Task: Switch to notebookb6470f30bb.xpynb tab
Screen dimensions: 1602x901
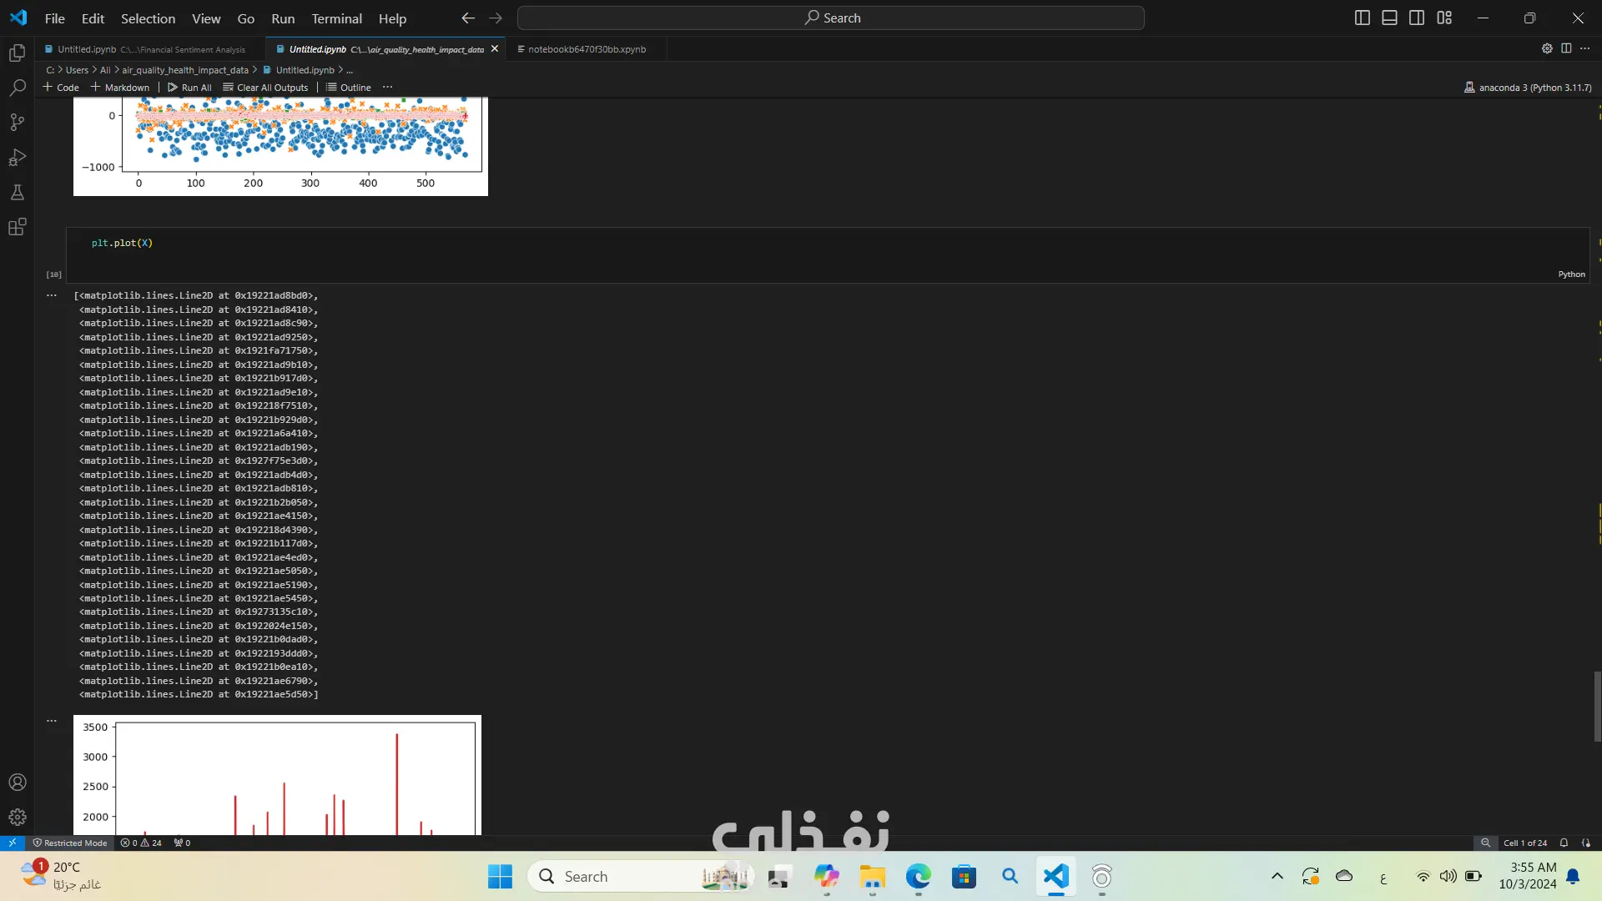Action: coord(586,49)
